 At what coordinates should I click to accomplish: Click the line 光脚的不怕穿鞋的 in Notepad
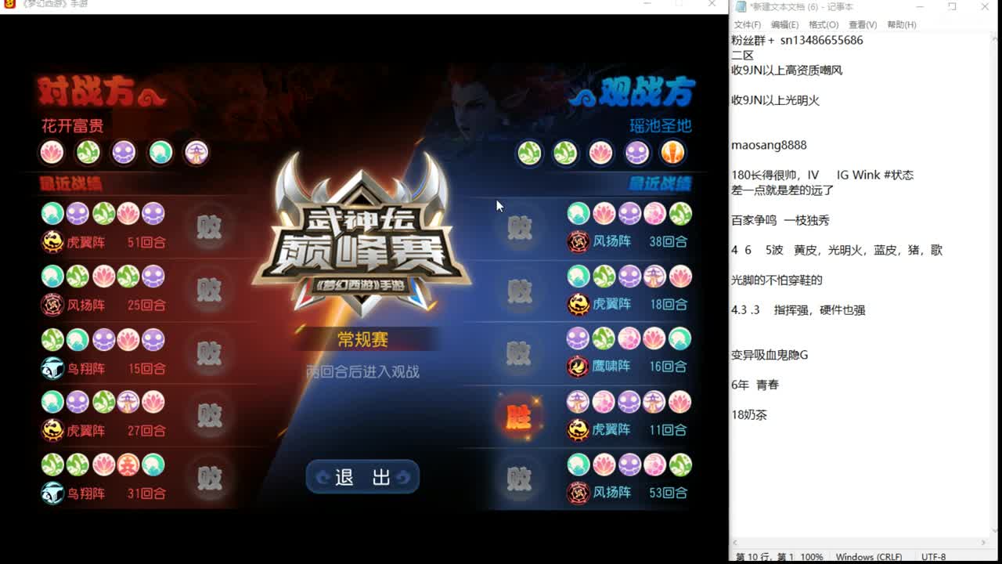(x=777, y=280)
